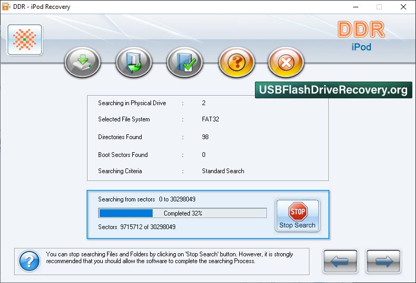Select 'Searching from sectors 0 to 30298049' text
This screenshot has width=416, height=283.
147,199
